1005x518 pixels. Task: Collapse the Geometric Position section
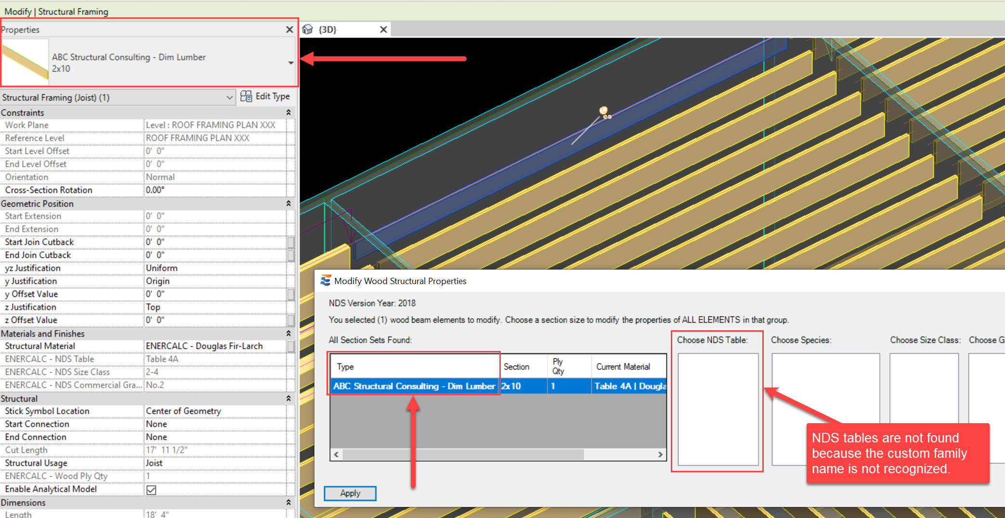coord(288,204)
